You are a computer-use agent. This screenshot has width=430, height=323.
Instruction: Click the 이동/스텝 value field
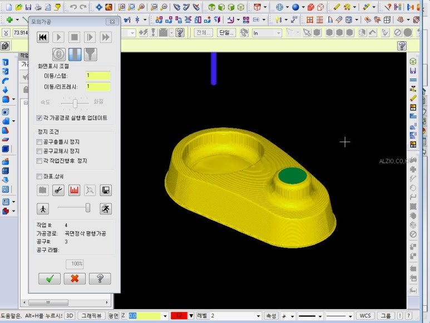[98, 76]
